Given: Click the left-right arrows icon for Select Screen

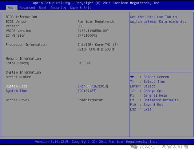Looking at the screenshot, I should (132, 77).
